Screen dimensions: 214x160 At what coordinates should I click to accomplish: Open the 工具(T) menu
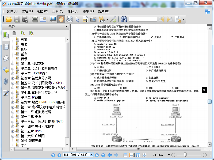click(58, 11)
